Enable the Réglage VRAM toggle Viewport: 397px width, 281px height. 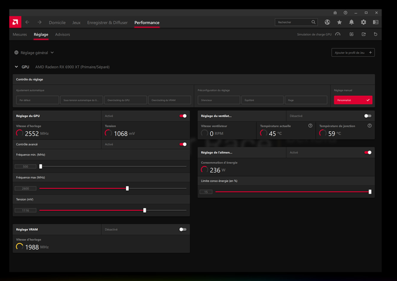pyautogui.click(x=183, y=229)
